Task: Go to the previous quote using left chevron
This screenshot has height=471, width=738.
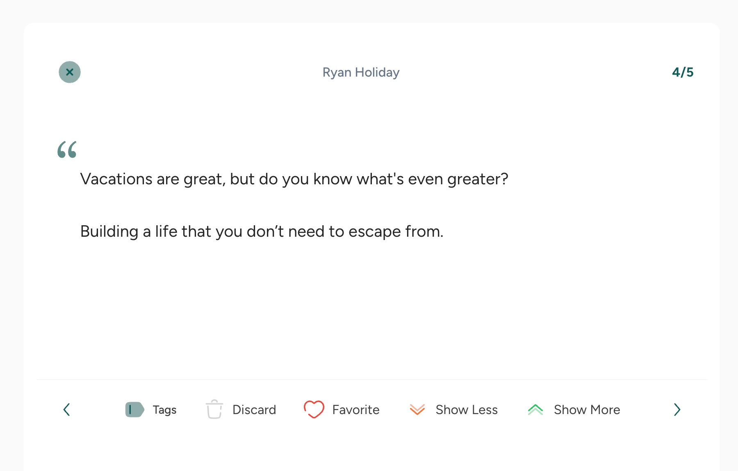Action: pyautogui.click(x=67, y=410)
